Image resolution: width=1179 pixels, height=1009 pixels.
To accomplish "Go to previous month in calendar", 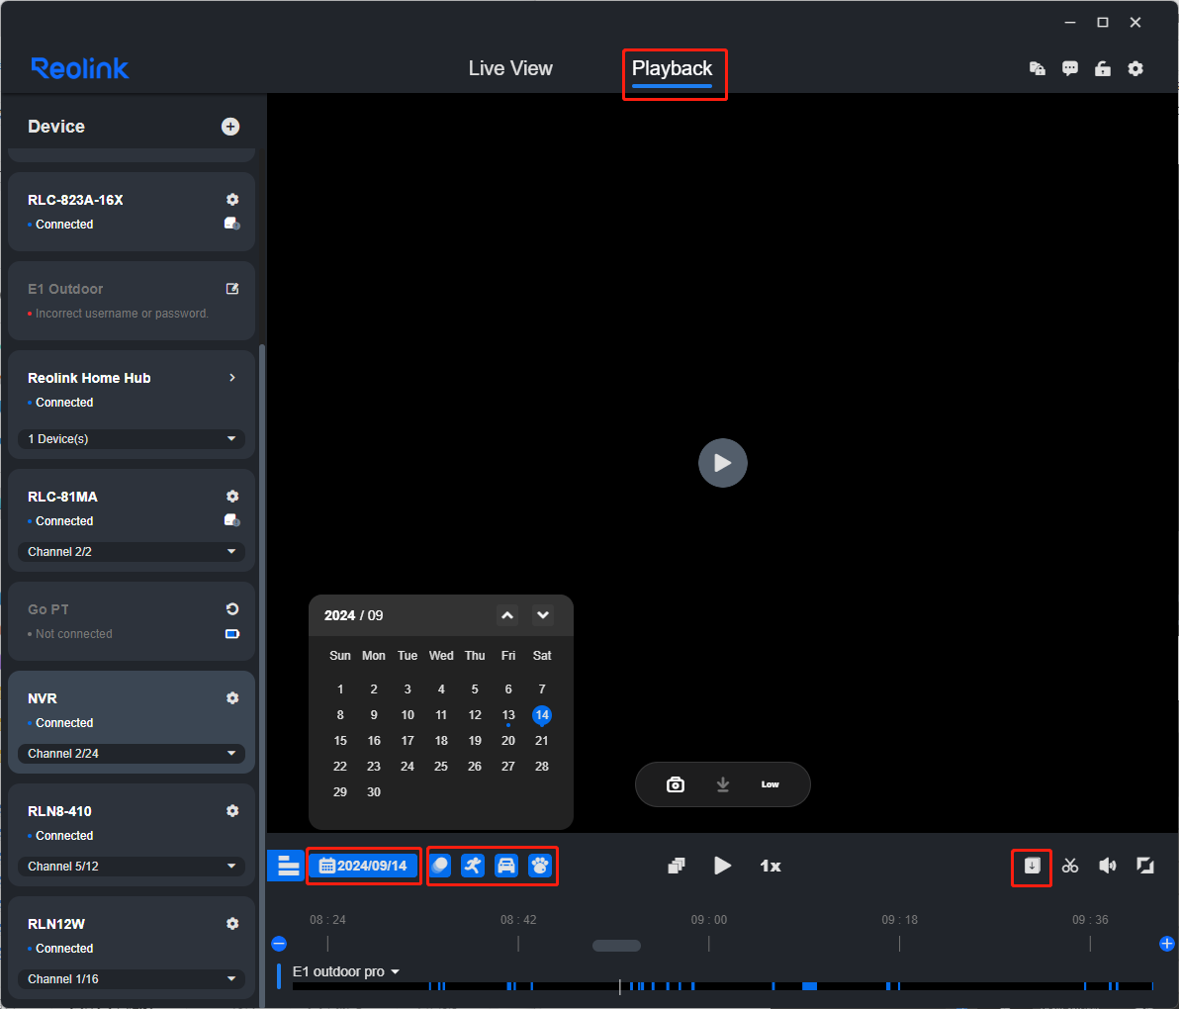I will click(507, 615).
